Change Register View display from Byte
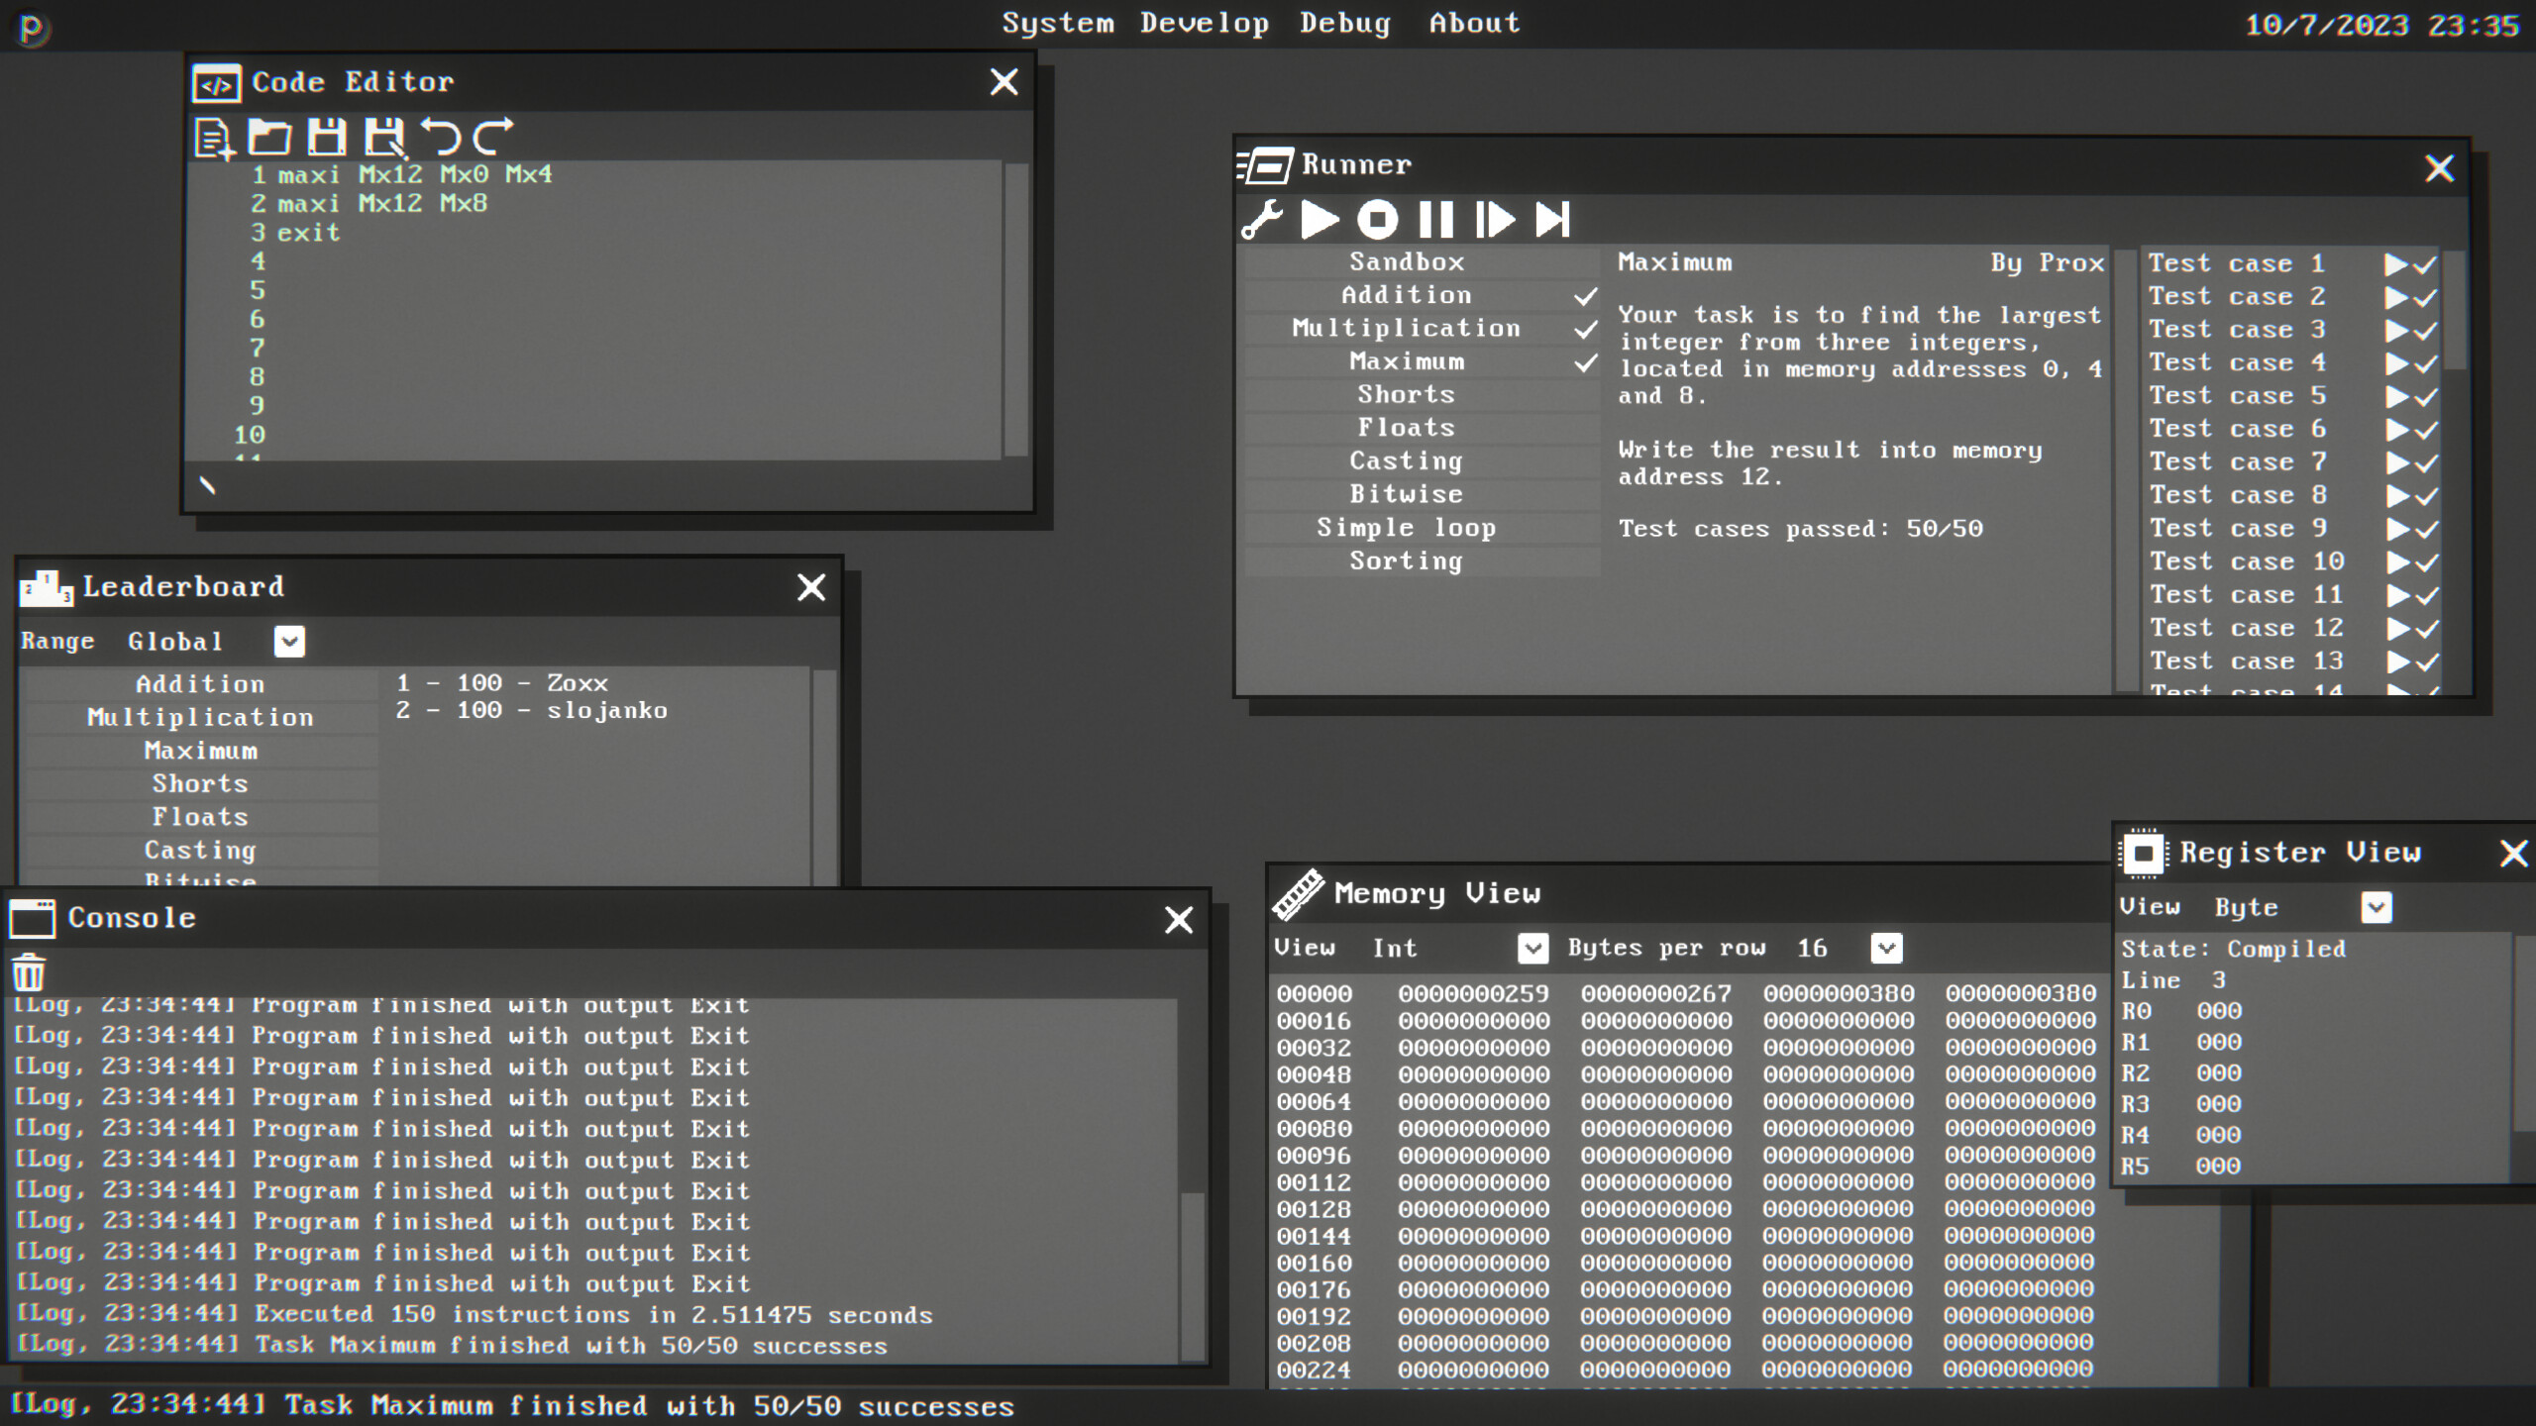This screenshot has height=1426, width=2536. (2377, 907)
